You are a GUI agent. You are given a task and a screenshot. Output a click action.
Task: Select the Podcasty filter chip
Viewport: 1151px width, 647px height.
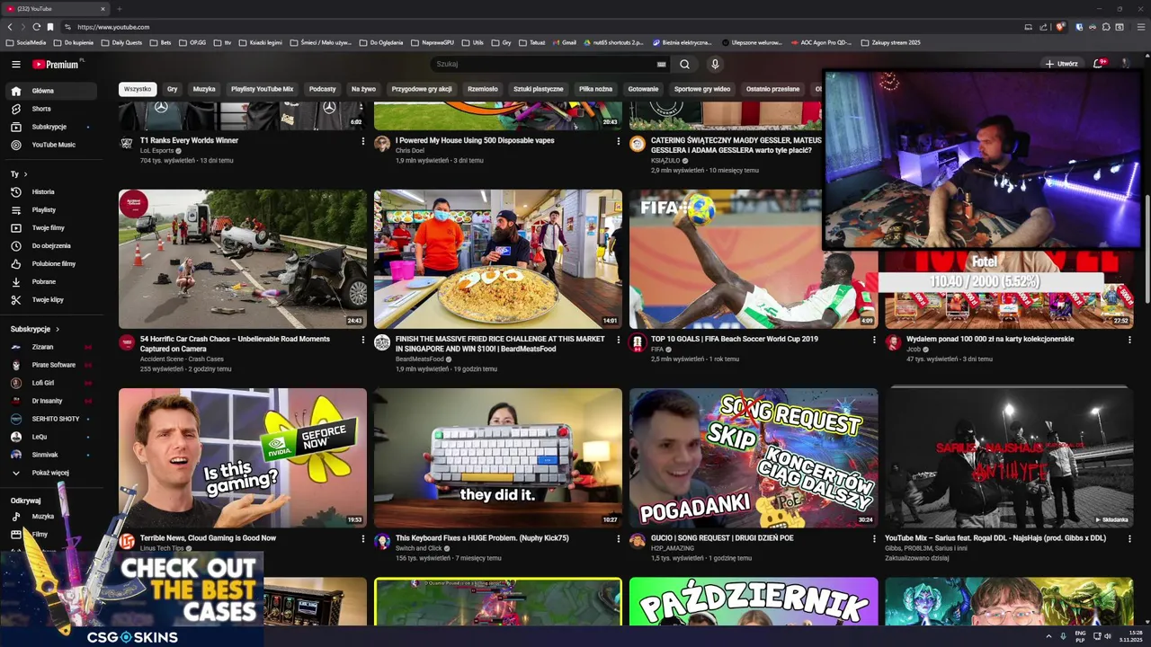(x=322, y=89)
